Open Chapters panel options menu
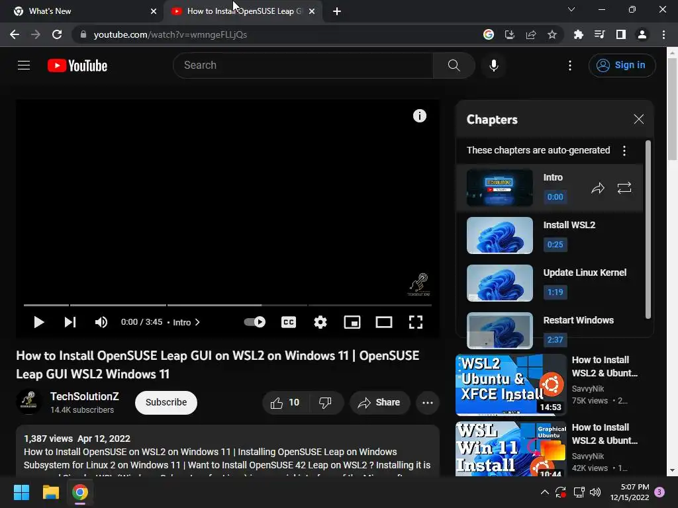 pyautogui.click(x=624, y=150)
